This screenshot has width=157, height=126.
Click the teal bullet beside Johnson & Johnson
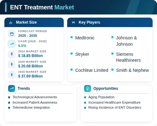(112, 37)
